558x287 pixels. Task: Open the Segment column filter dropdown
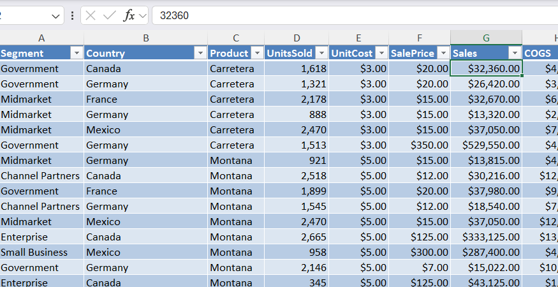pyautogui.click(x=77, y=54)
